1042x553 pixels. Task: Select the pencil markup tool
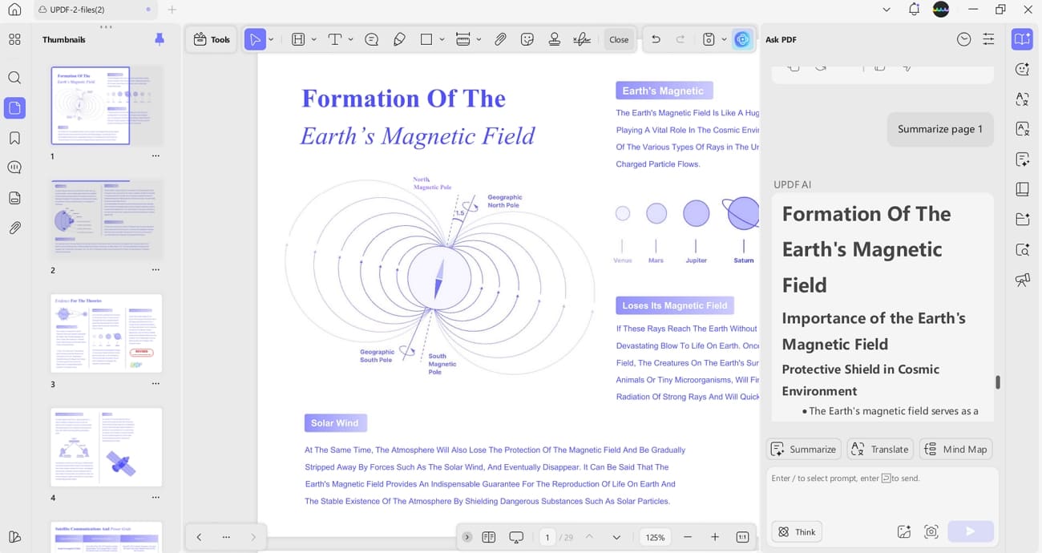[x=399, y=38]
